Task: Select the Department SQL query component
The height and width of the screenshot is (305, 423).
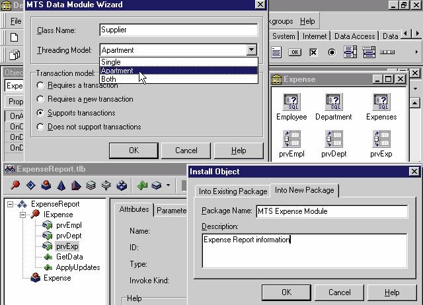Action: click(x=334, y=102)
